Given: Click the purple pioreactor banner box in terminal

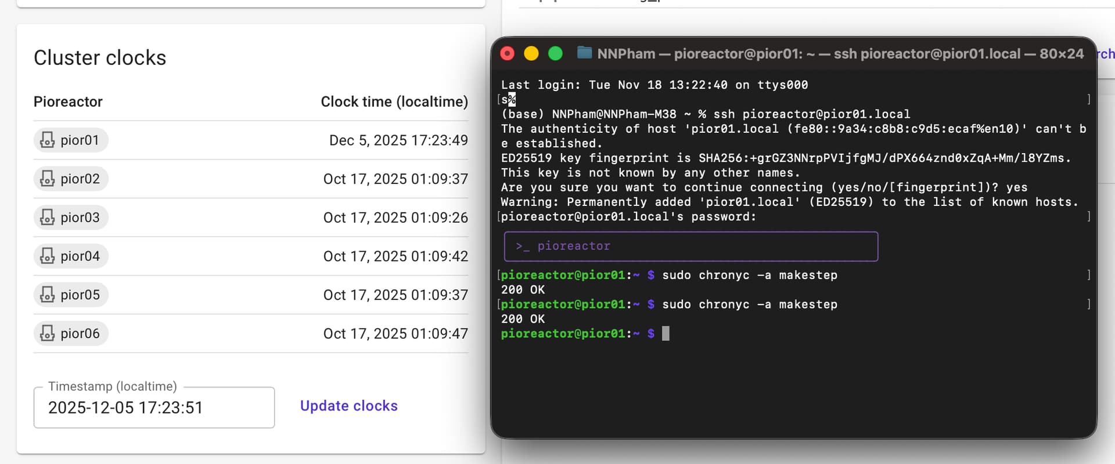Looking at the screenshot, I should (690, 246).
